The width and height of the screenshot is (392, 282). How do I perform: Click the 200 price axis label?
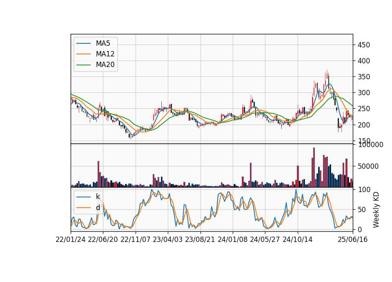364,125
